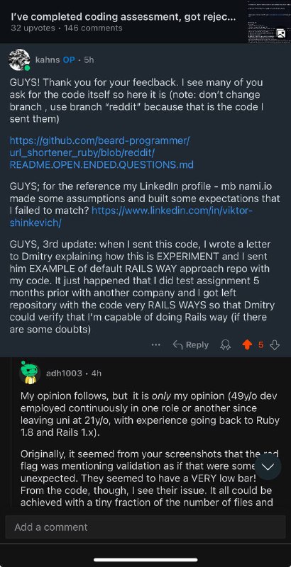Upvote the kahns comment
The width and height of the screenshot is (291, 567).
tap(246, 345)
